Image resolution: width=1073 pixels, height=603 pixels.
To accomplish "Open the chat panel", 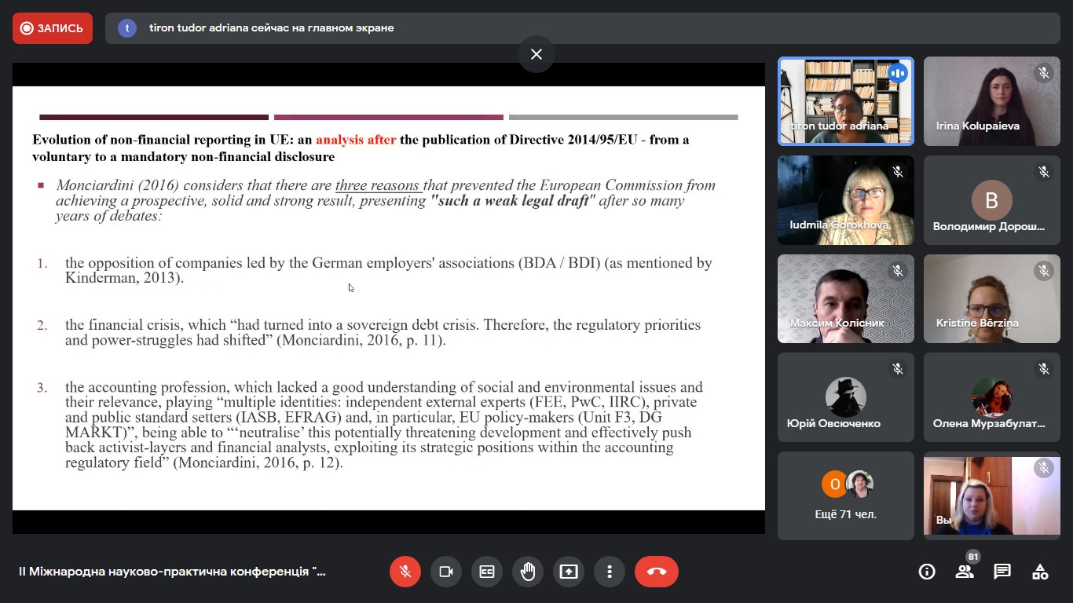I will coord(1002,572).
